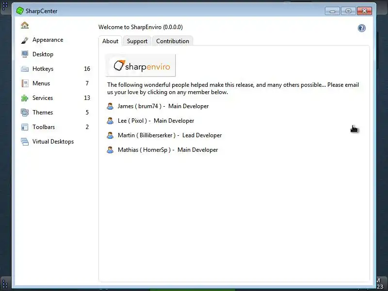388x291 pixels.
Task: Click the Services puzzle piece icon
Action: [25, 98]
